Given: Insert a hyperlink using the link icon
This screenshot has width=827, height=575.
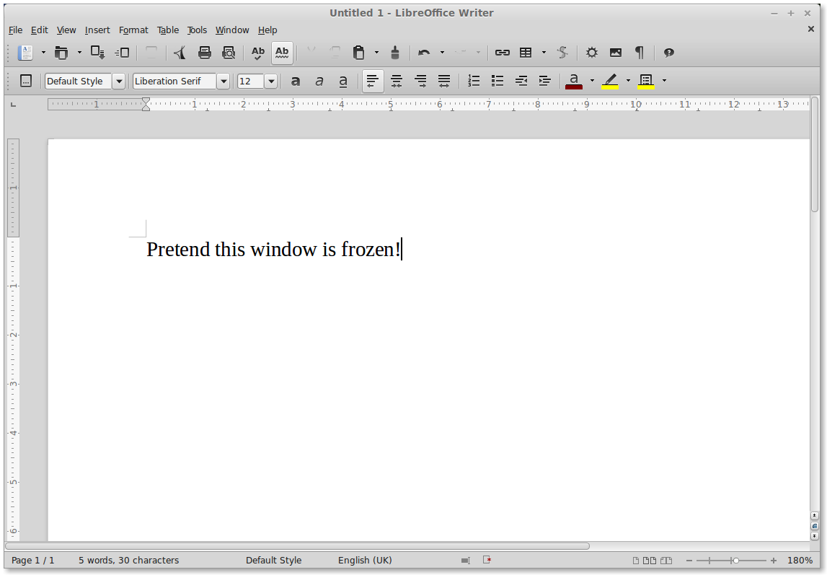Looking at the screenshot, I should [503, 53].
